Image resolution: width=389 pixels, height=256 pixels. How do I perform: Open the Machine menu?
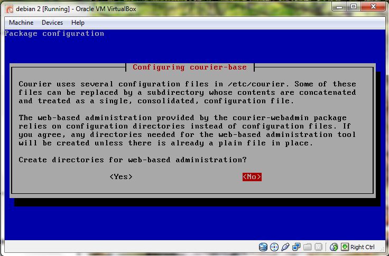tap(21, 23)
